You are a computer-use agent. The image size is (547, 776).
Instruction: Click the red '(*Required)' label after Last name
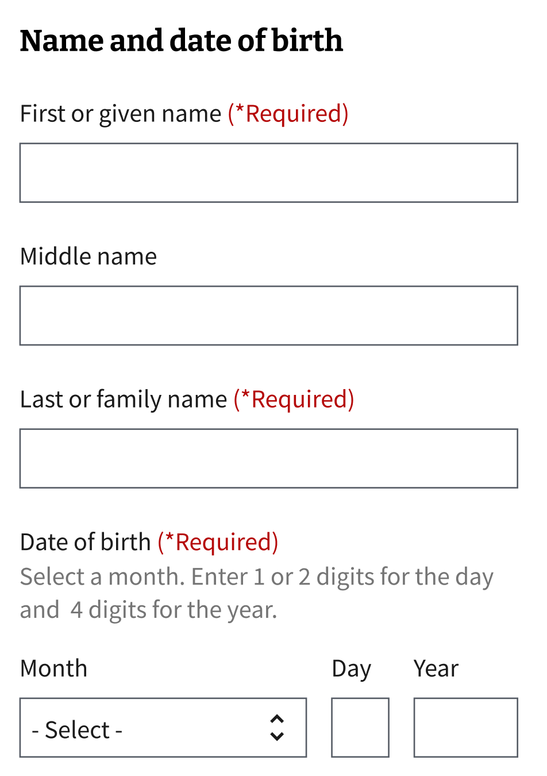click(293, 398)
